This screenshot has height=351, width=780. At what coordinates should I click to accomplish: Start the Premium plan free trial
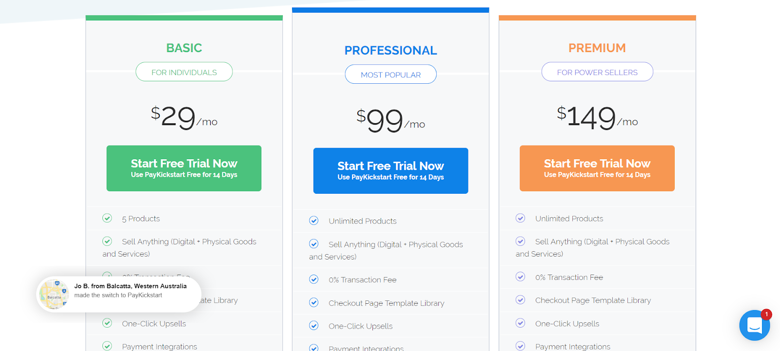[x=597, y=168]
